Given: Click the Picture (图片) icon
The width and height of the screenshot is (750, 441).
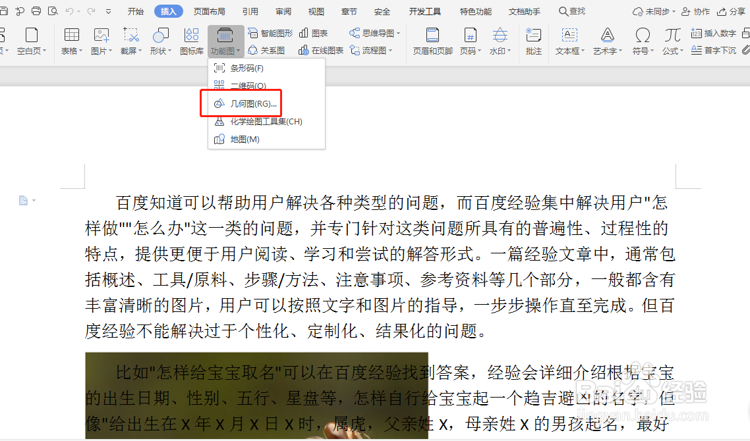Looking at the screenshot, I should click(101, 36).
